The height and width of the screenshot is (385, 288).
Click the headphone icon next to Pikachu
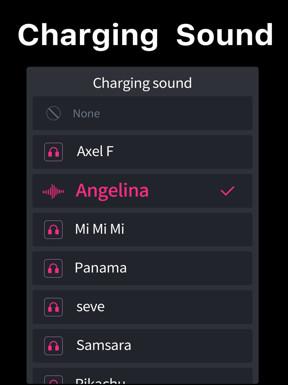point(53,380)
